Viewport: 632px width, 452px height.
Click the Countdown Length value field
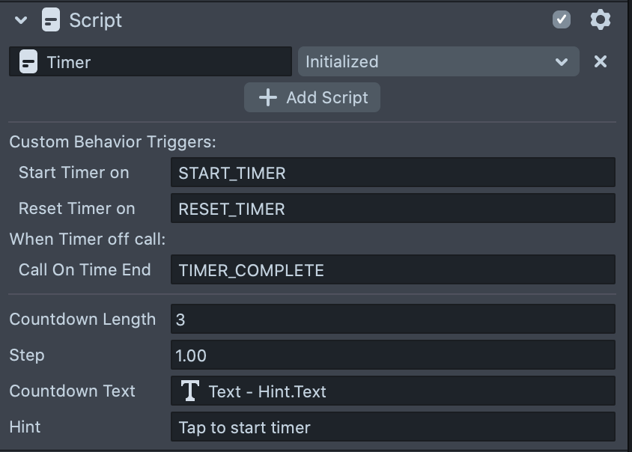[x=392, y=320]
